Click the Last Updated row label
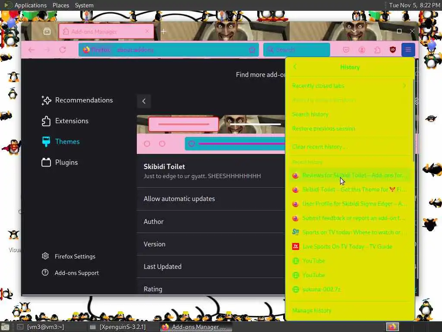 163,267
